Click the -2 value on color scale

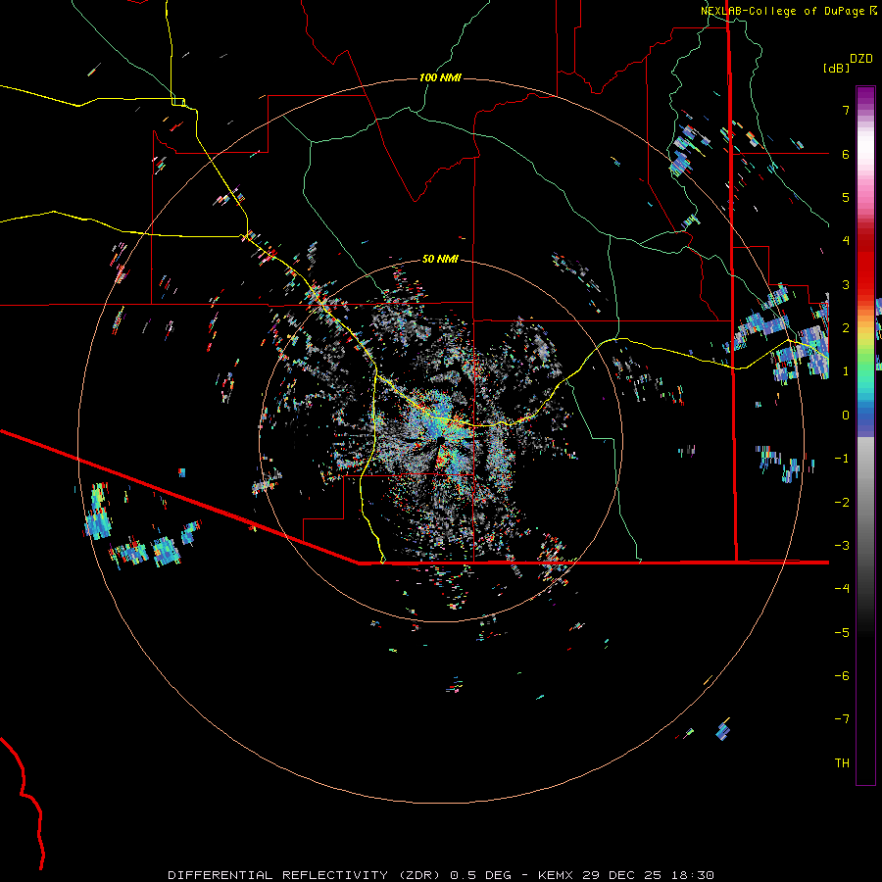[842, 503]
